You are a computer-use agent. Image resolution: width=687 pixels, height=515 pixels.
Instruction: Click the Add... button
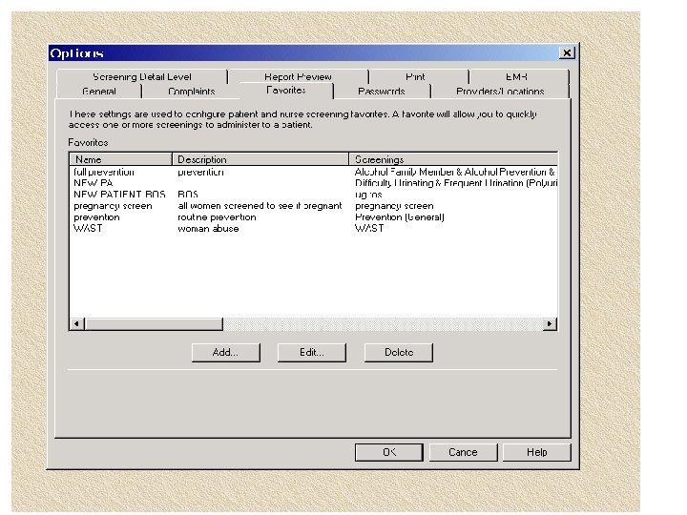click(x=225, y=353)
